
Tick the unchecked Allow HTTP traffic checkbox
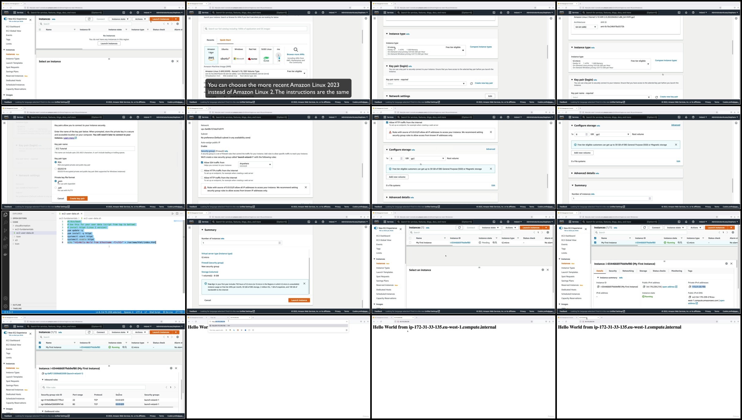(202, 178)
